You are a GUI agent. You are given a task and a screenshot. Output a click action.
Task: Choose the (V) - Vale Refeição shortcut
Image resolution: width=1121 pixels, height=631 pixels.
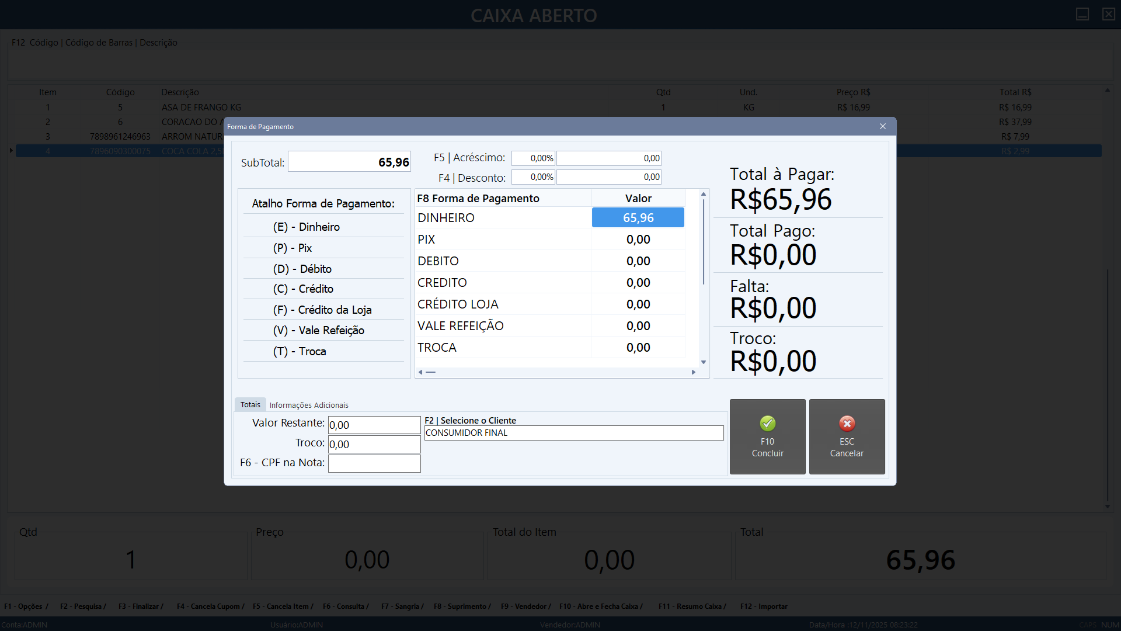point(318,330)
